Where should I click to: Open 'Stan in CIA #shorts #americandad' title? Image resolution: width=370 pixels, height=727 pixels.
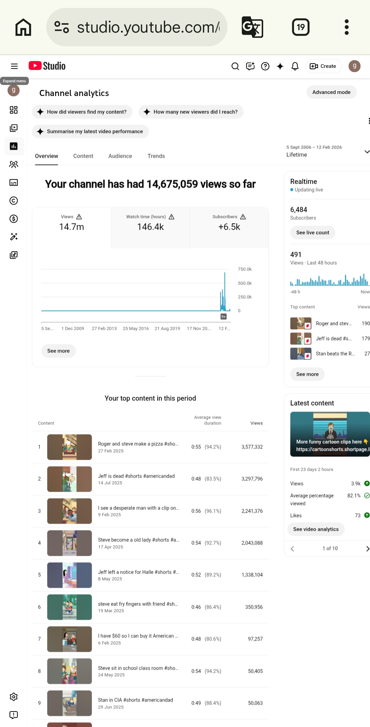coord(135,700)
